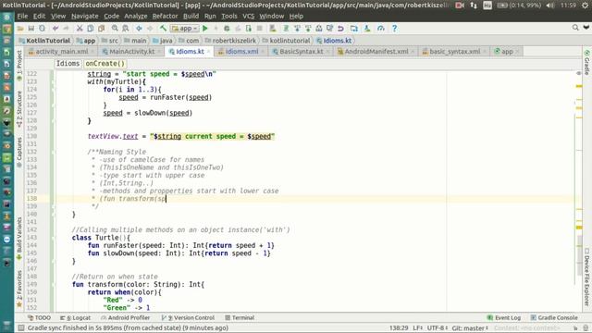Viewport: 592px width, 333px height.
Task: Open the Refactor menu
Action: pyautogui.click(x=165, y=17)
